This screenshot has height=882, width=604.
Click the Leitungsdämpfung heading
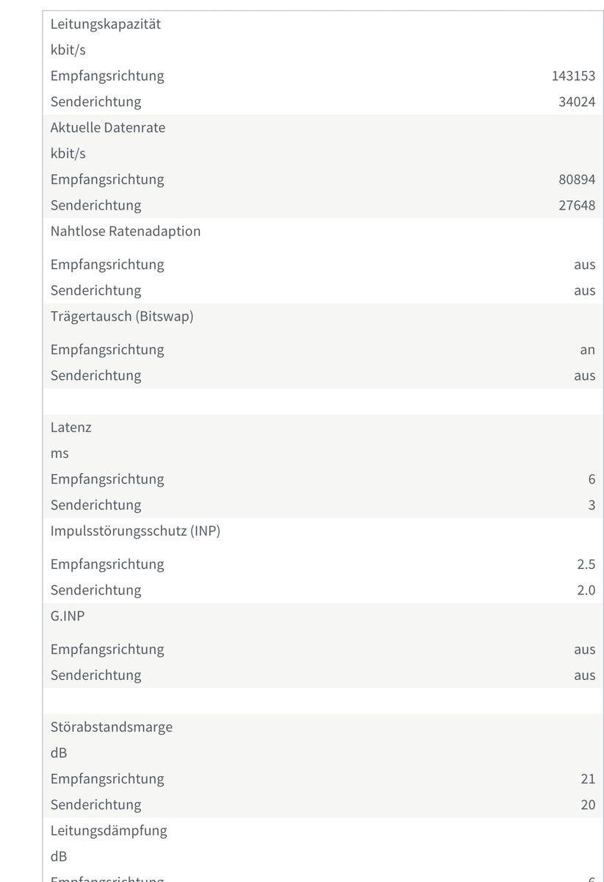click(x=109, y=831)
